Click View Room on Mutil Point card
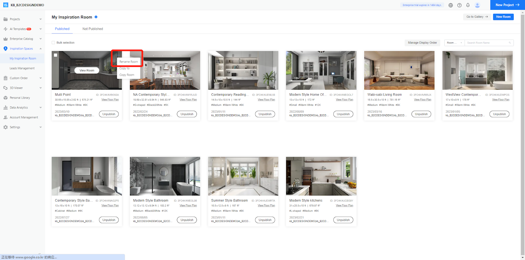Viewport: 525px width, 260px height. coord(87,70)
